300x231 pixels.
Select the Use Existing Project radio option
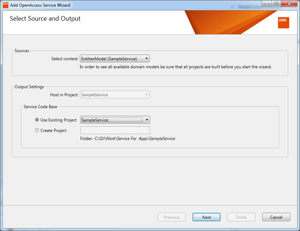pos(37,120)
